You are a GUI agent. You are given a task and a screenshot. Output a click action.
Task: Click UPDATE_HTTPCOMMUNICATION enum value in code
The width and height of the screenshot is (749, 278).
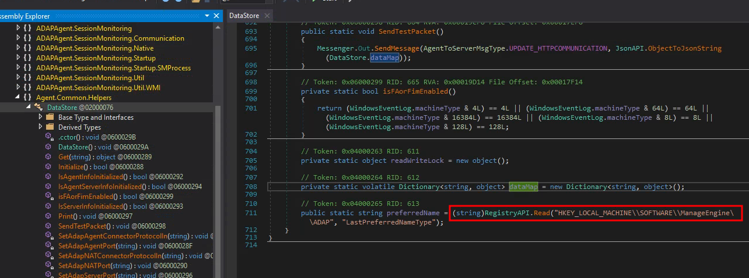pyautogui.click(x=559, y=48)
